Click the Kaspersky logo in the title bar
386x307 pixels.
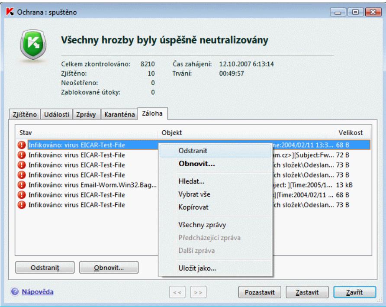tap(10, 12)
